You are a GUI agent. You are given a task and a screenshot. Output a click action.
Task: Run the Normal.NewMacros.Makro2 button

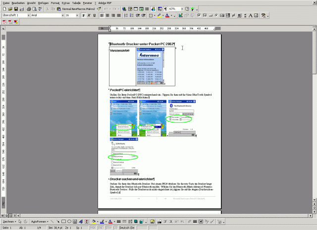(79, 9)
